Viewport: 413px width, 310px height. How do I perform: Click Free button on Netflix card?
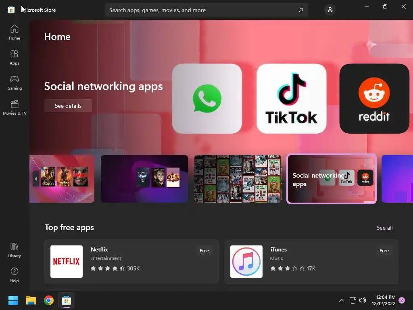point(204,251)
